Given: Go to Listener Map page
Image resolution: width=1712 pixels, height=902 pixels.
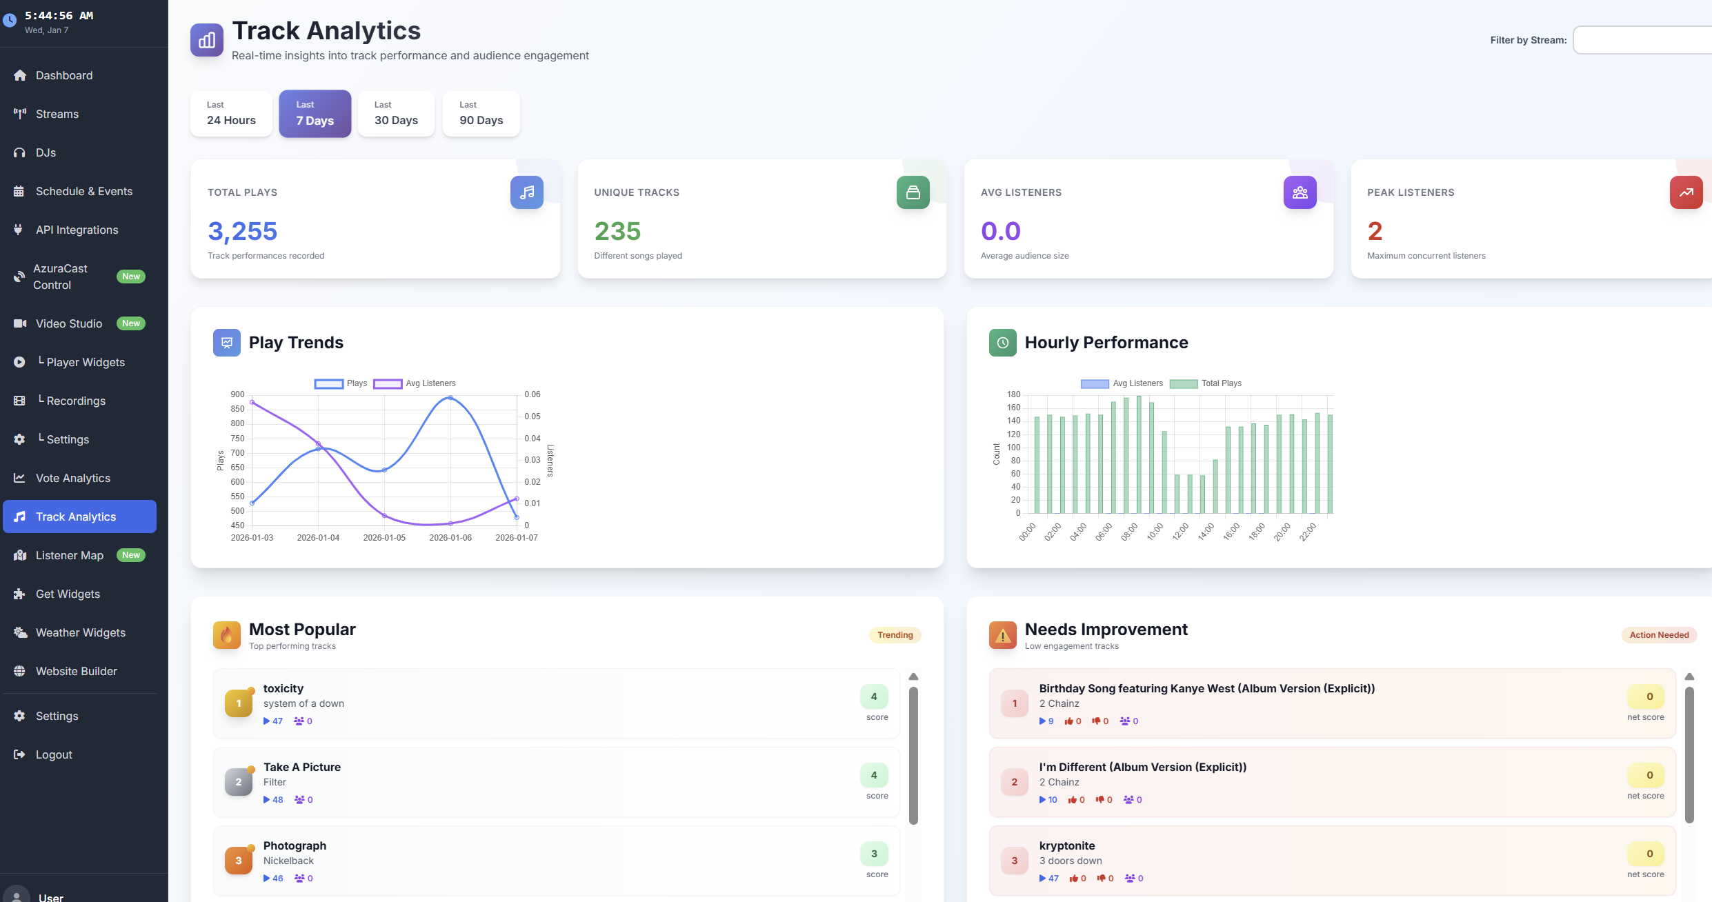Looking at the screenshot, I should pyautogui.click(x=69, y=555).
